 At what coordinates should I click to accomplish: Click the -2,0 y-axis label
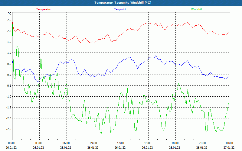9,118
